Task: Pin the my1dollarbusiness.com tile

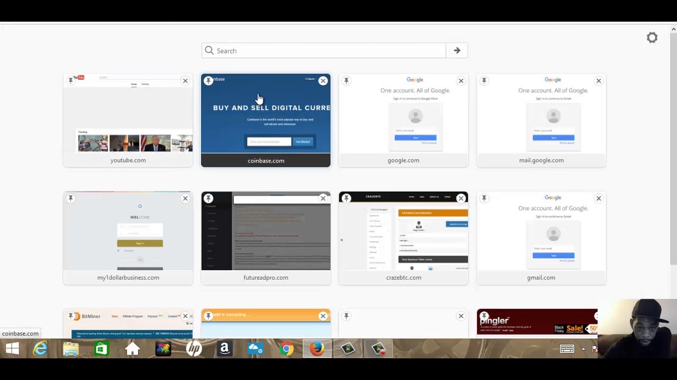Action: 71,198
